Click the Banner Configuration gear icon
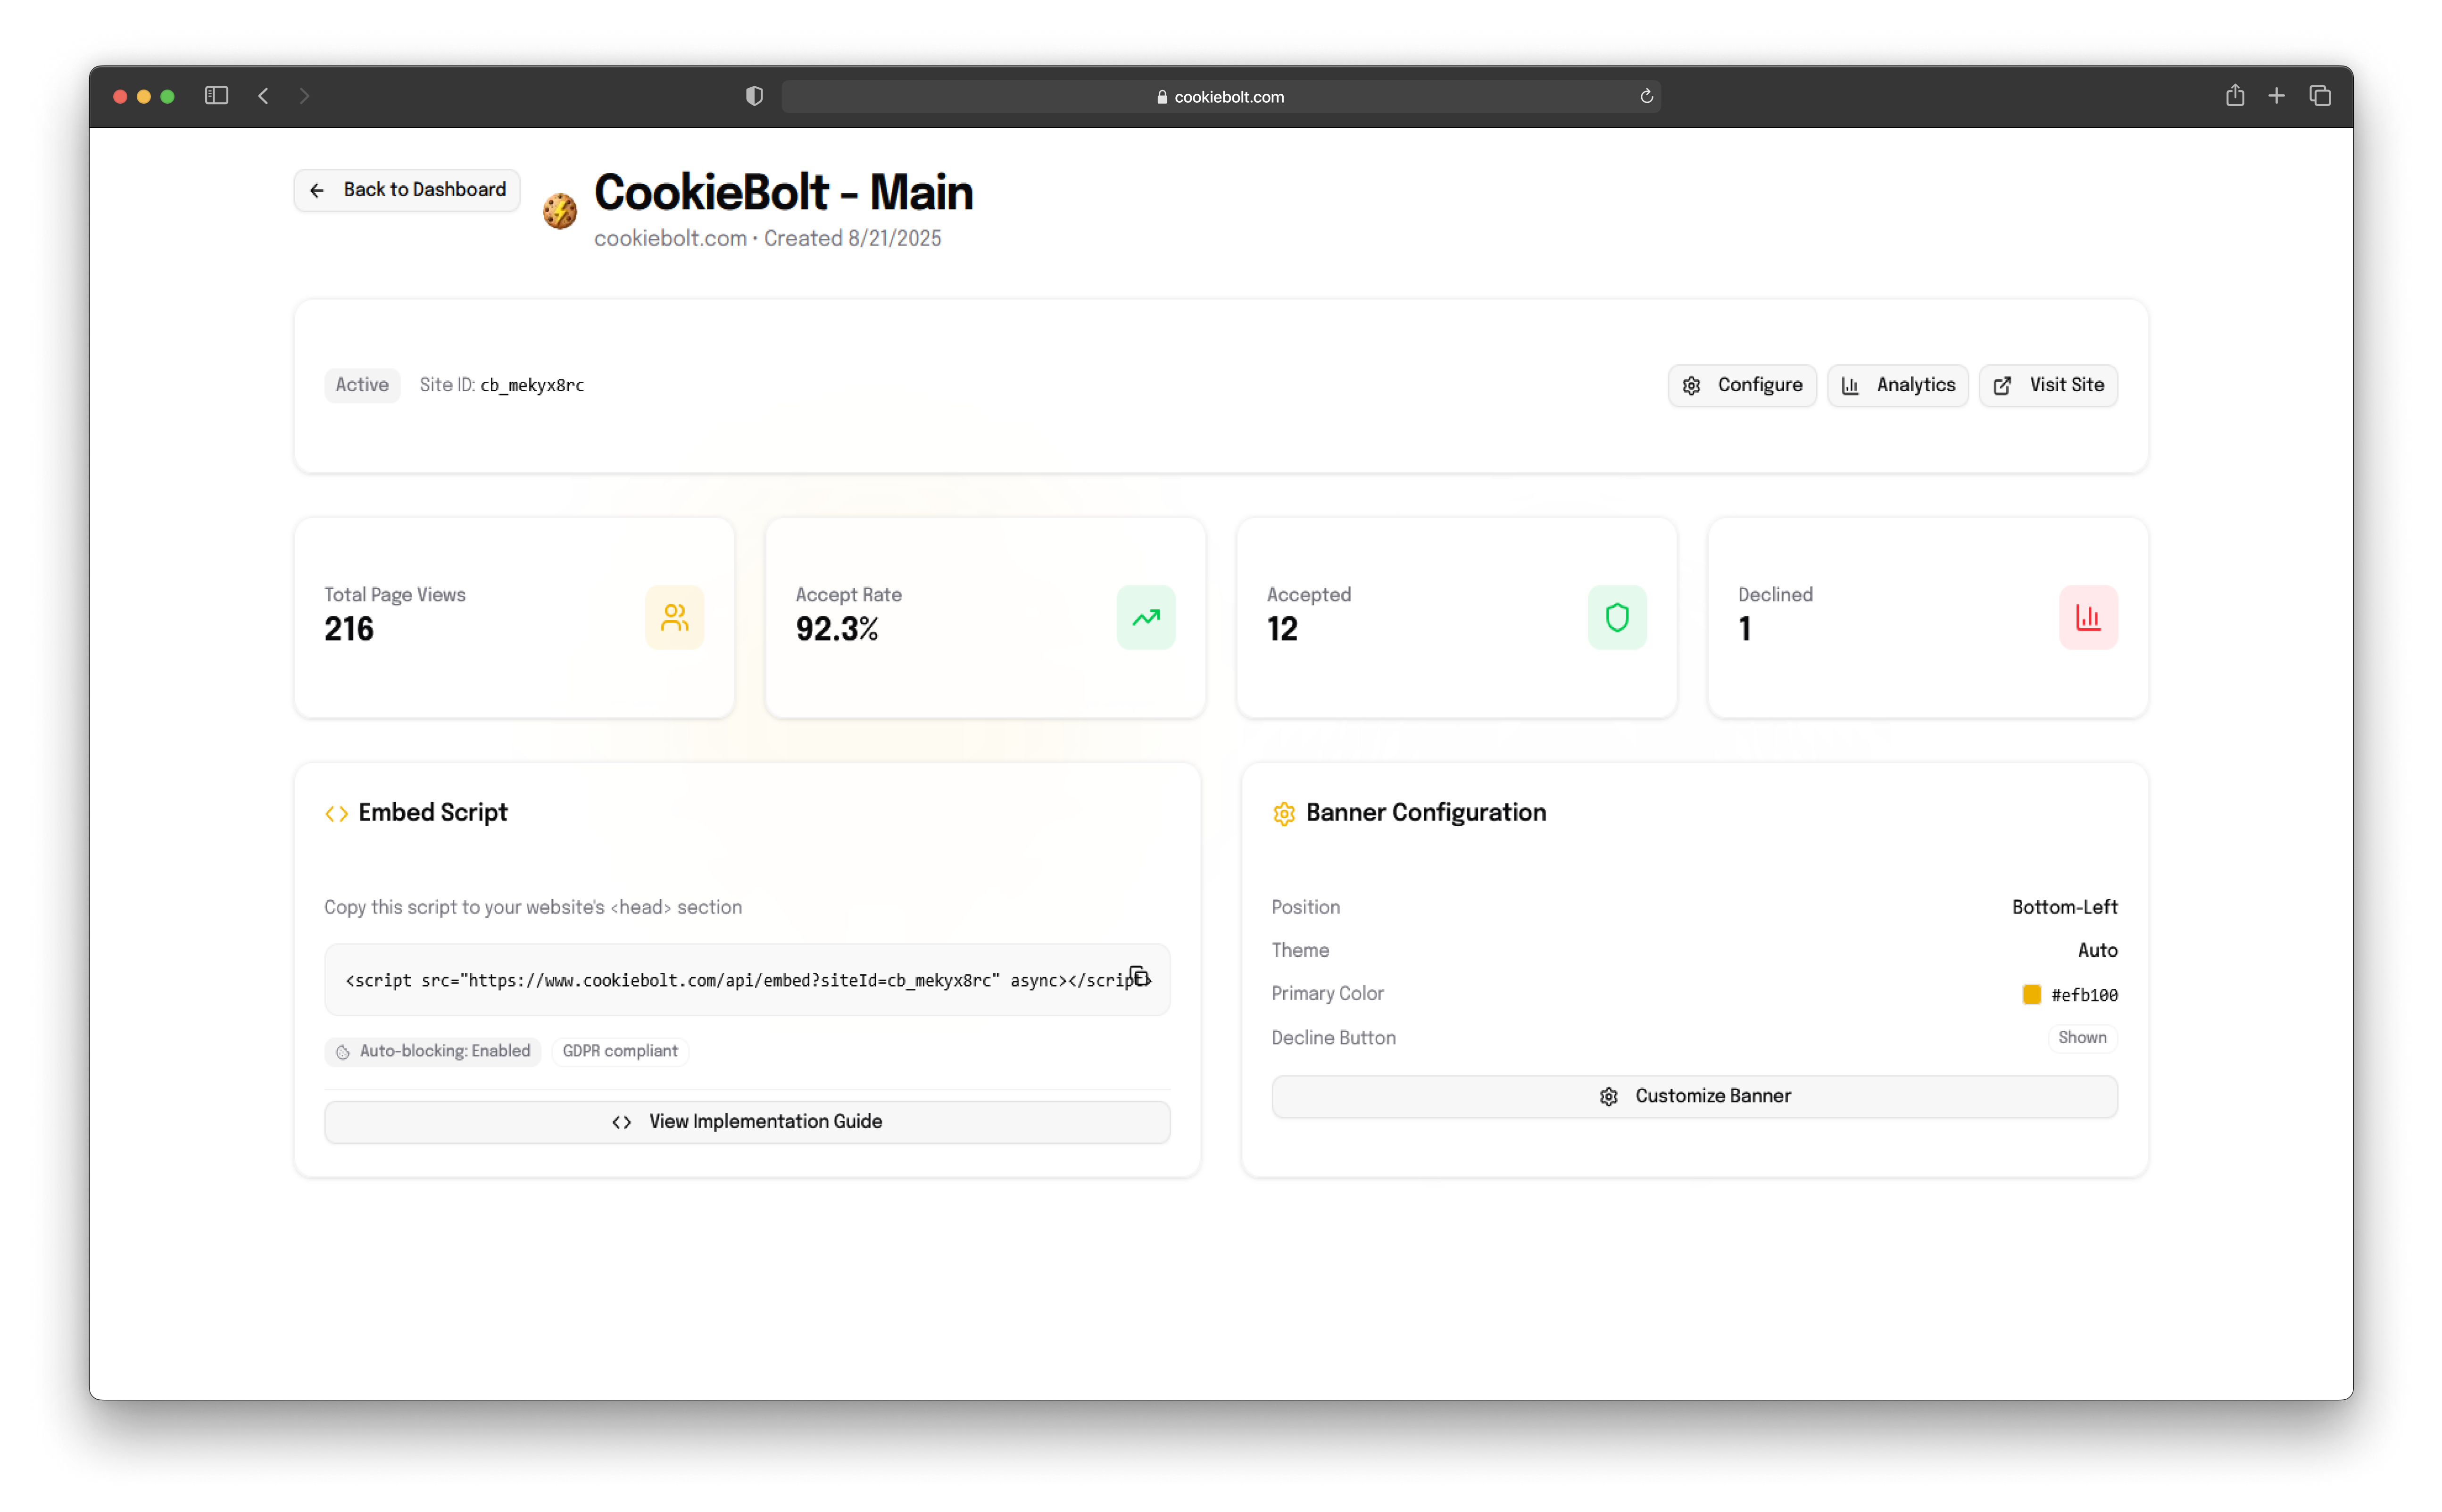This screenshot has width=2442, height=1512. (1284, 814)
